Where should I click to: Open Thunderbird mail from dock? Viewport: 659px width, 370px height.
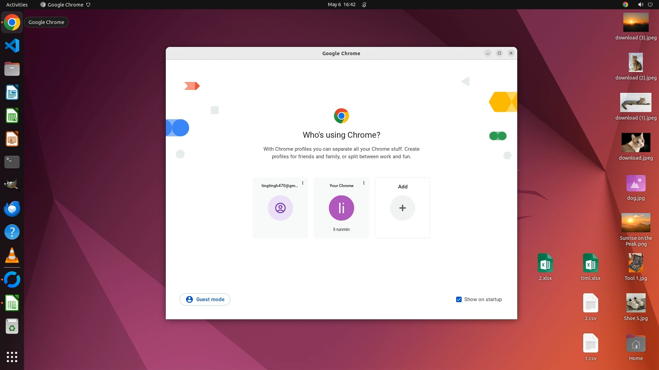12,209
